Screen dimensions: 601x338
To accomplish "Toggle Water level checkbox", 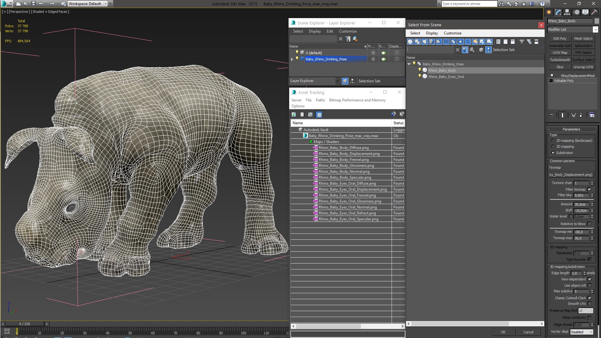I will click(571, 216).
